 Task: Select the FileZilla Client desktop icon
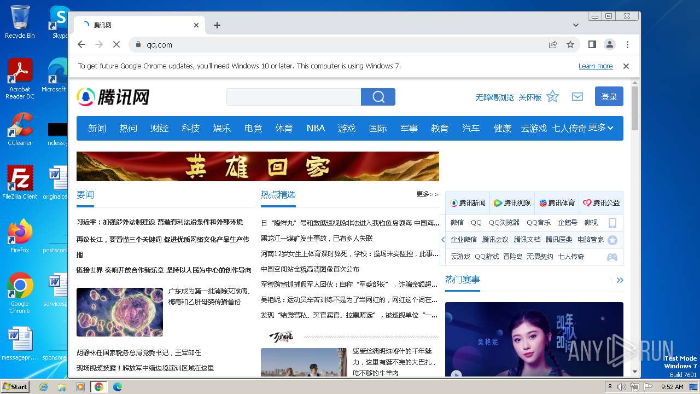click(x=20, y=182)
